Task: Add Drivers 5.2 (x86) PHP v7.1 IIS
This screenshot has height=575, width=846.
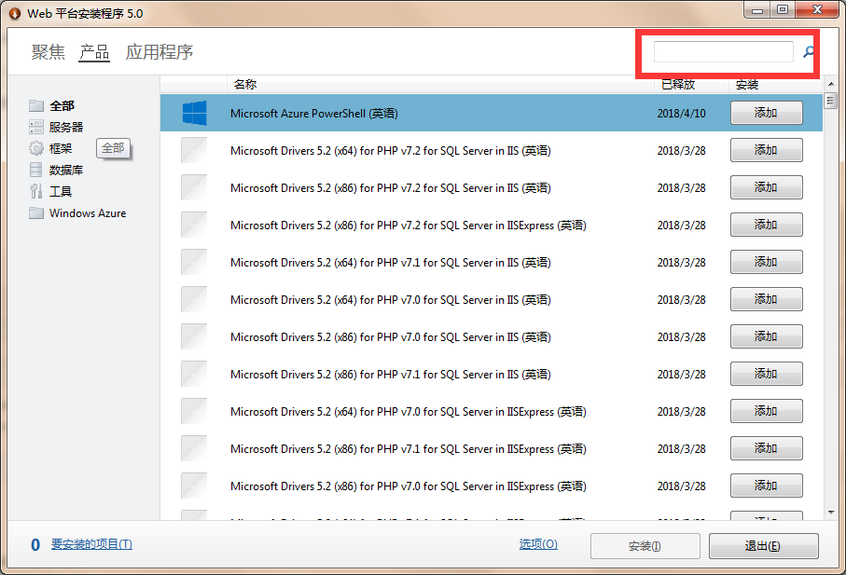Action: point(766,373)
